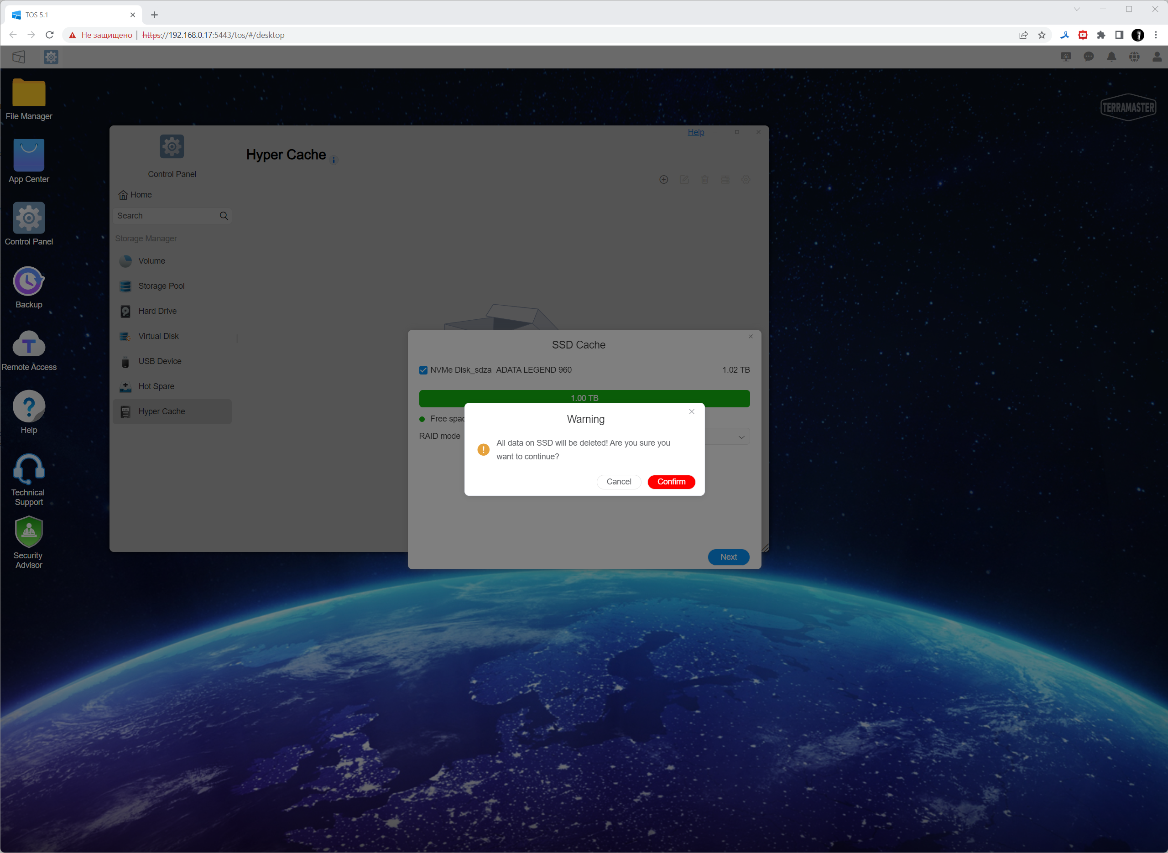Viewport: 1168px width, 853px height.
Task: Uncheck the NVMe Disk_sdza checkbox
Action: pos(423,370)
